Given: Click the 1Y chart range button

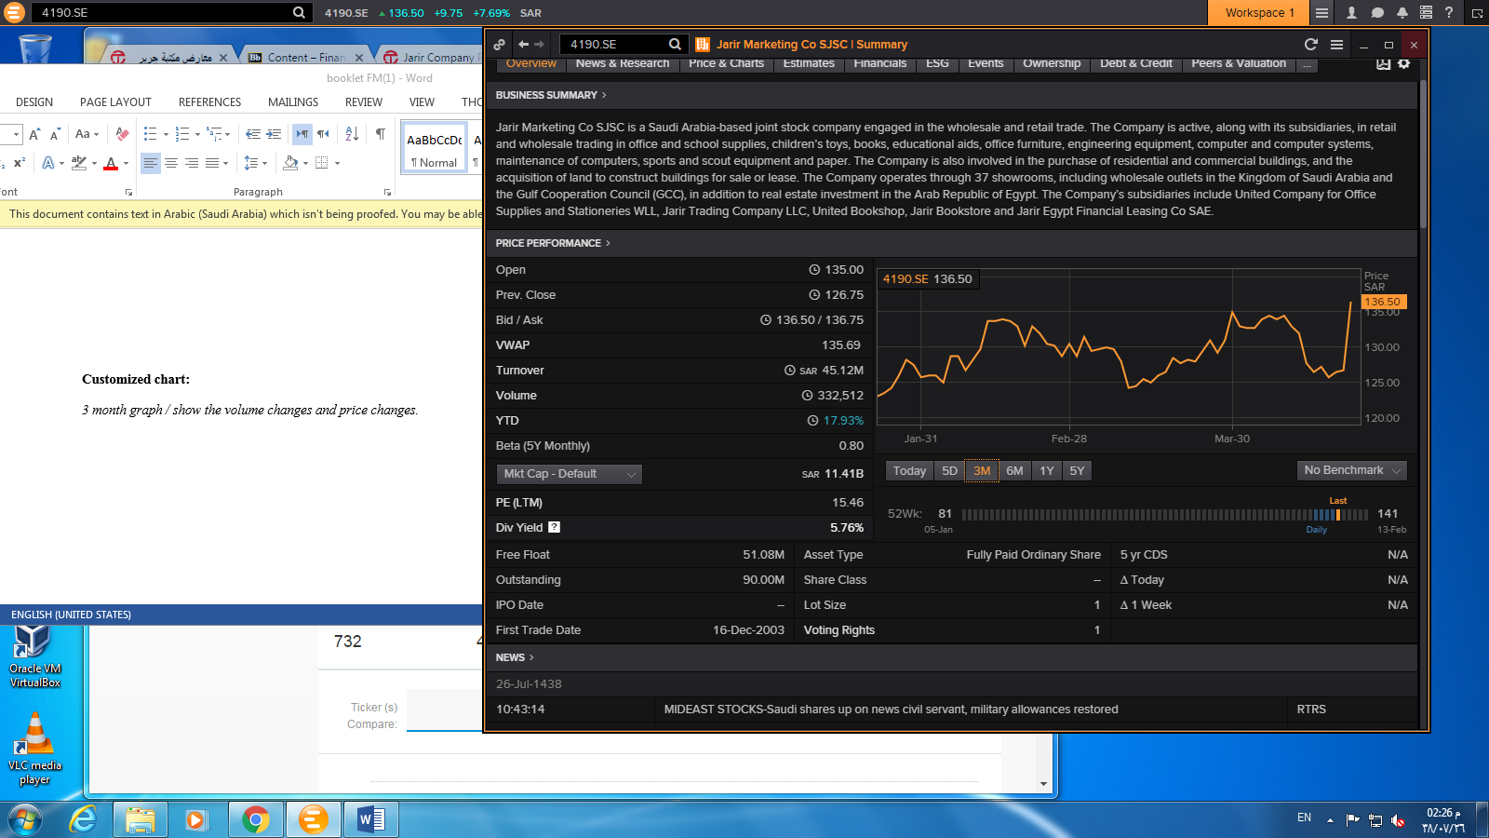Looking at the screenshot, I should (x=1046, y=470).
